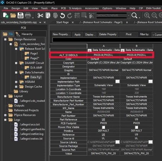The image size is (162, 161).
Task: Open the EMA Toolkit menu
Action: pyautogui.click(x=153, y=8)
